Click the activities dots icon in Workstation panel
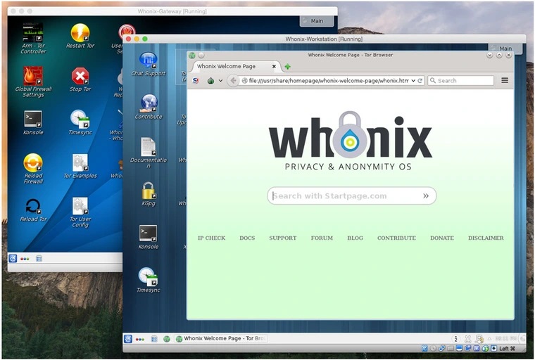 tap(140, 339)
